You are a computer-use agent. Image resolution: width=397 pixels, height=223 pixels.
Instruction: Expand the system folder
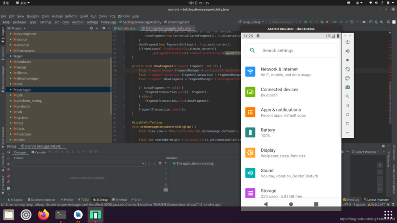pyautogui.click(x=11, y=117)
